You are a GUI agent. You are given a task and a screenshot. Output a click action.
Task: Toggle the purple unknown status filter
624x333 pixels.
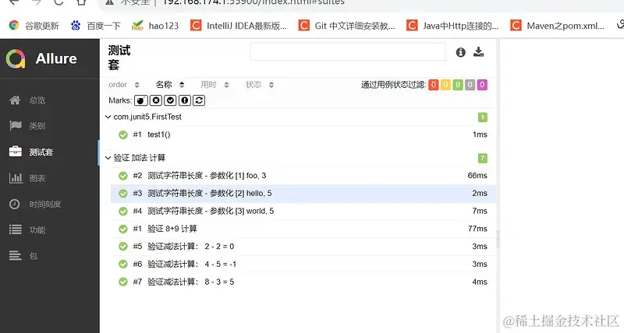(x=482, y=85)
